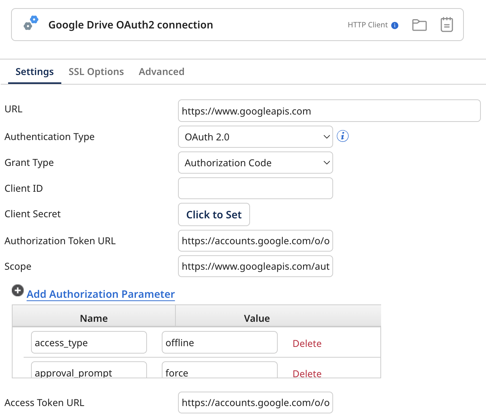486x416 pixels.
Task: Click the notepad/log icon in the header
Action: point(447,24)
